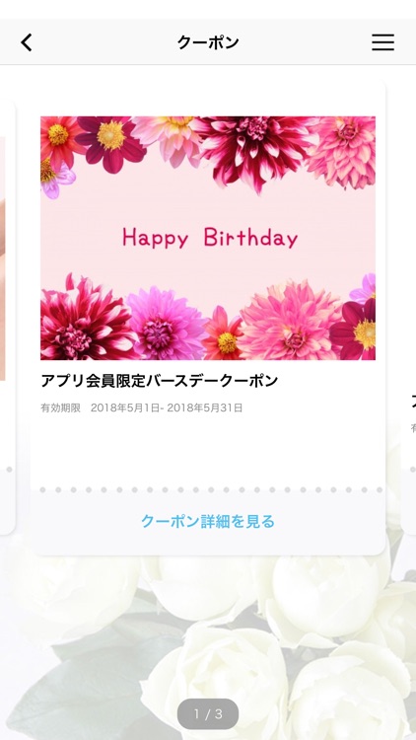
Task: Open the Happy Birthday coupon image
Action: tap(208, 239)
